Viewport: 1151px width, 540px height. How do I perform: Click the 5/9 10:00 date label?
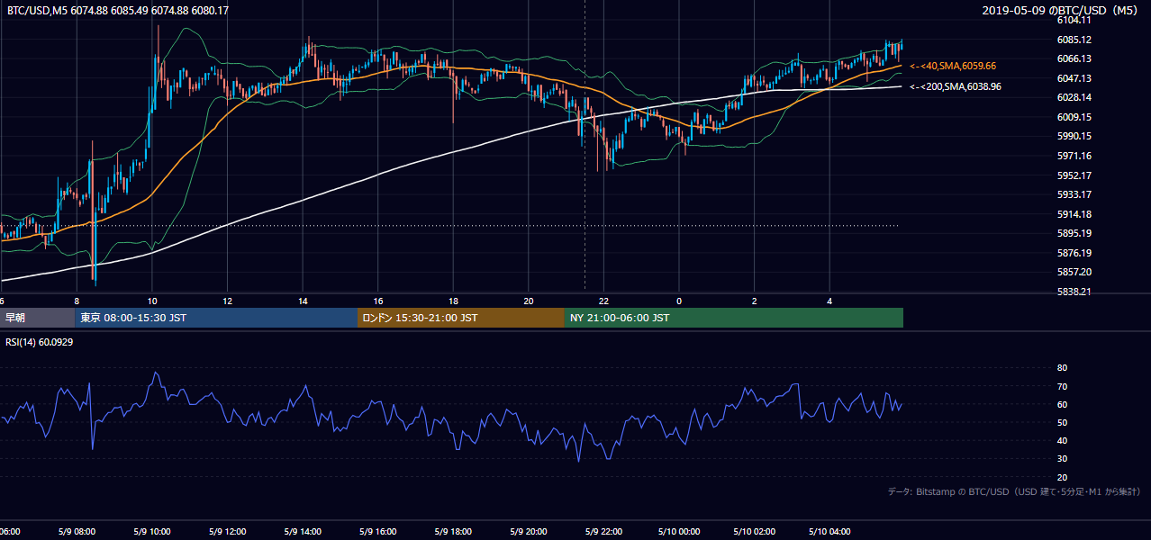[x=151, y=532]
